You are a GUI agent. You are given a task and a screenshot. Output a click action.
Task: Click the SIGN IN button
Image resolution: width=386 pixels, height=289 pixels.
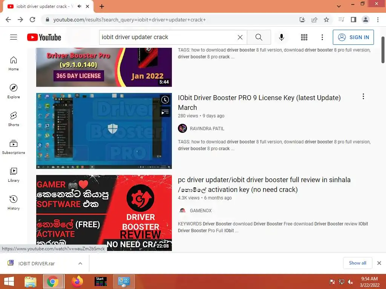(353, 37)
